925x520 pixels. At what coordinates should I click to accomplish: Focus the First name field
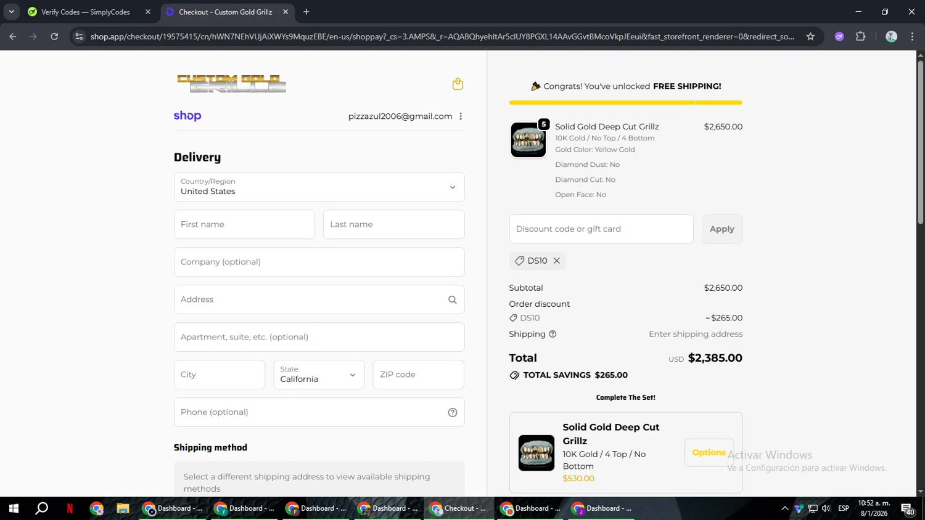[244, 225]
